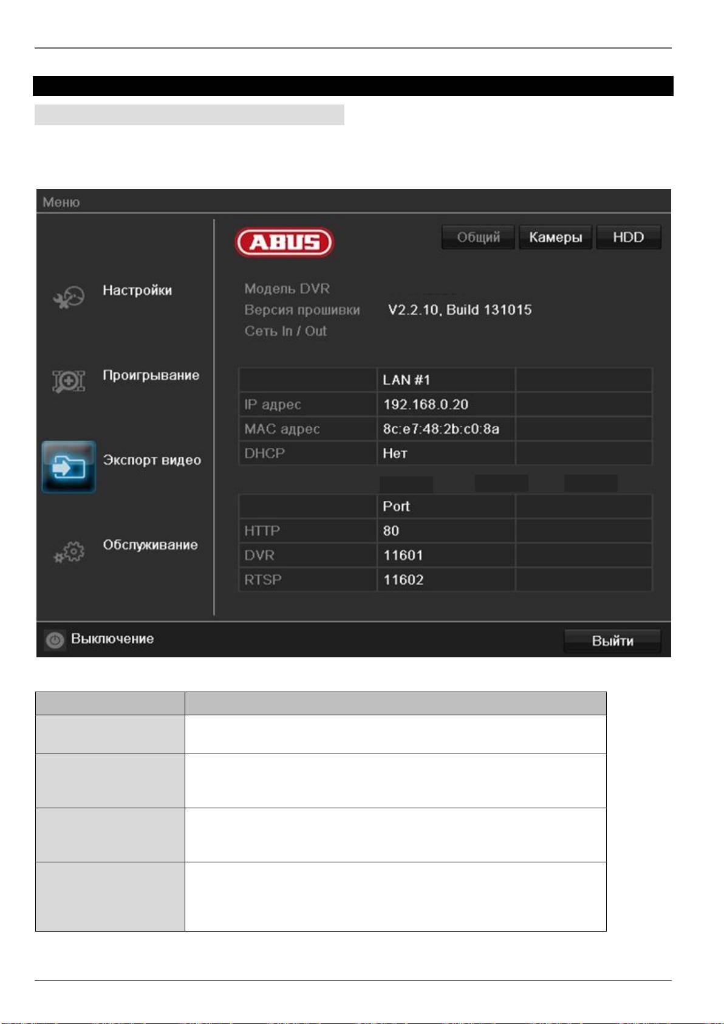Click the Settings wrench icon
Screen dimensions: 724x1024
69,297
